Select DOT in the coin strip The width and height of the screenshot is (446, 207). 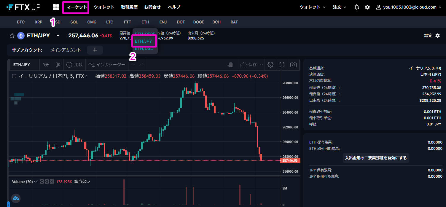point(181,22)
